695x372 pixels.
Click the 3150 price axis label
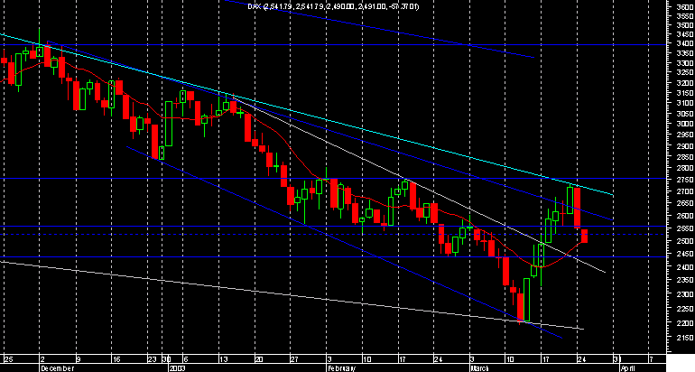685,93
